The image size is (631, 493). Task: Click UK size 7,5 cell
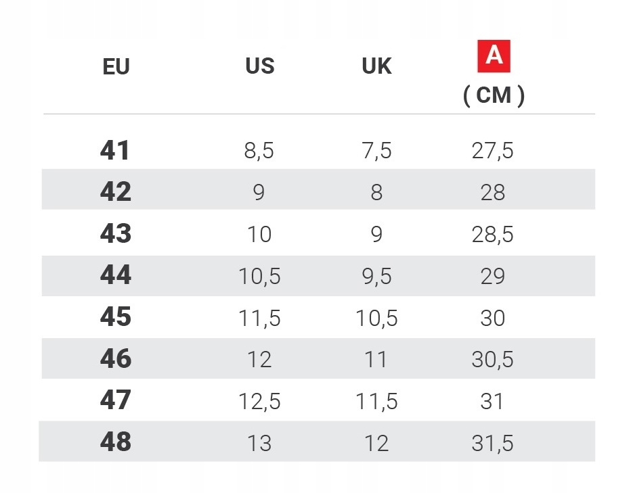coord(376,151)
